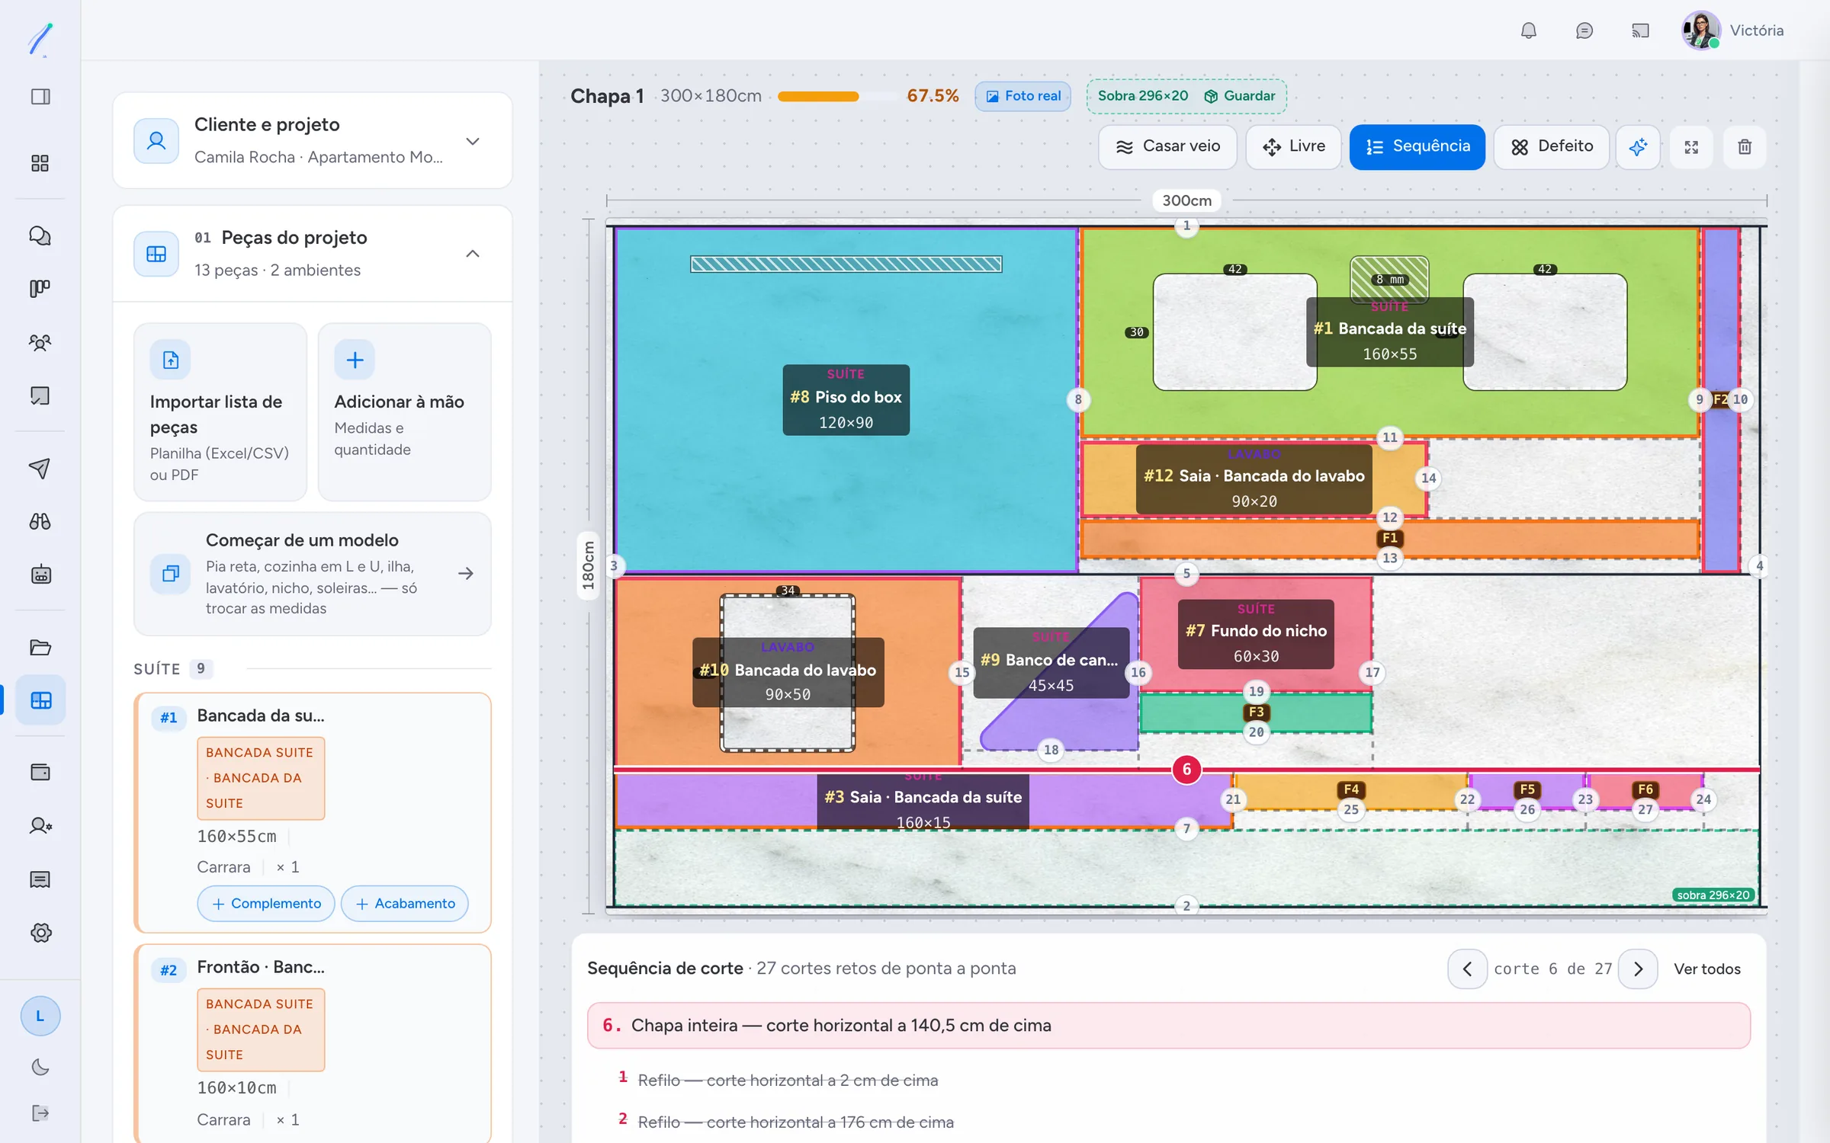Screen dimensions: 1830x1143
Task: Expand the sheet to fullscreen
Action: click(x=1691, y=147)
